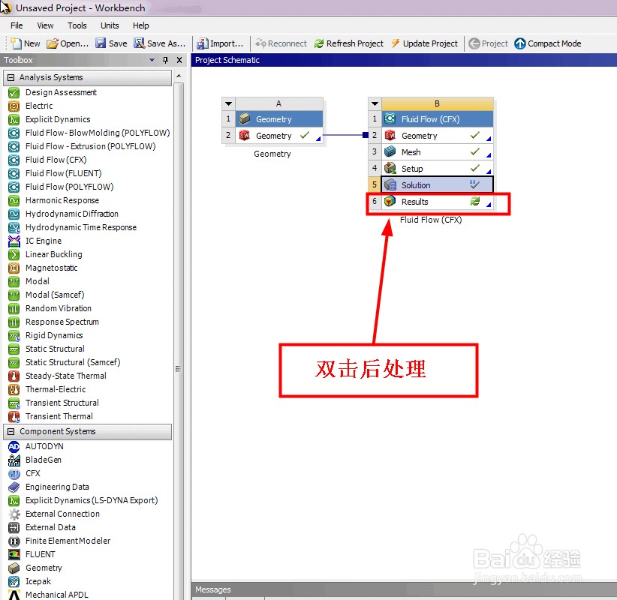
Task: Click the Refresh Project icon
Action: point(319,43)
